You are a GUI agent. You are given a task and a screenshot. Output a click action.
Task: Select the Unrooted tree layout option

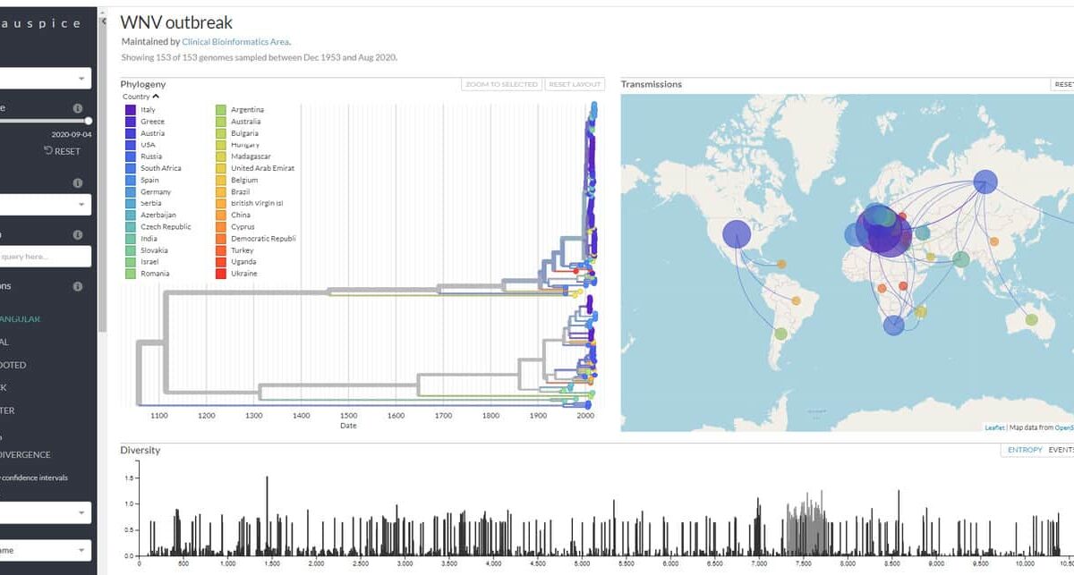13,365
